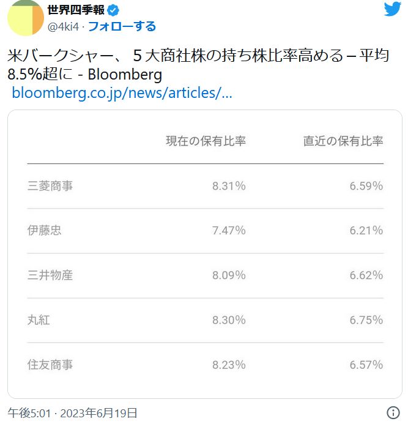Click the 6.75% value for 丸紅
Viewport: 408px width, 424px height.
tap(366, 320)
